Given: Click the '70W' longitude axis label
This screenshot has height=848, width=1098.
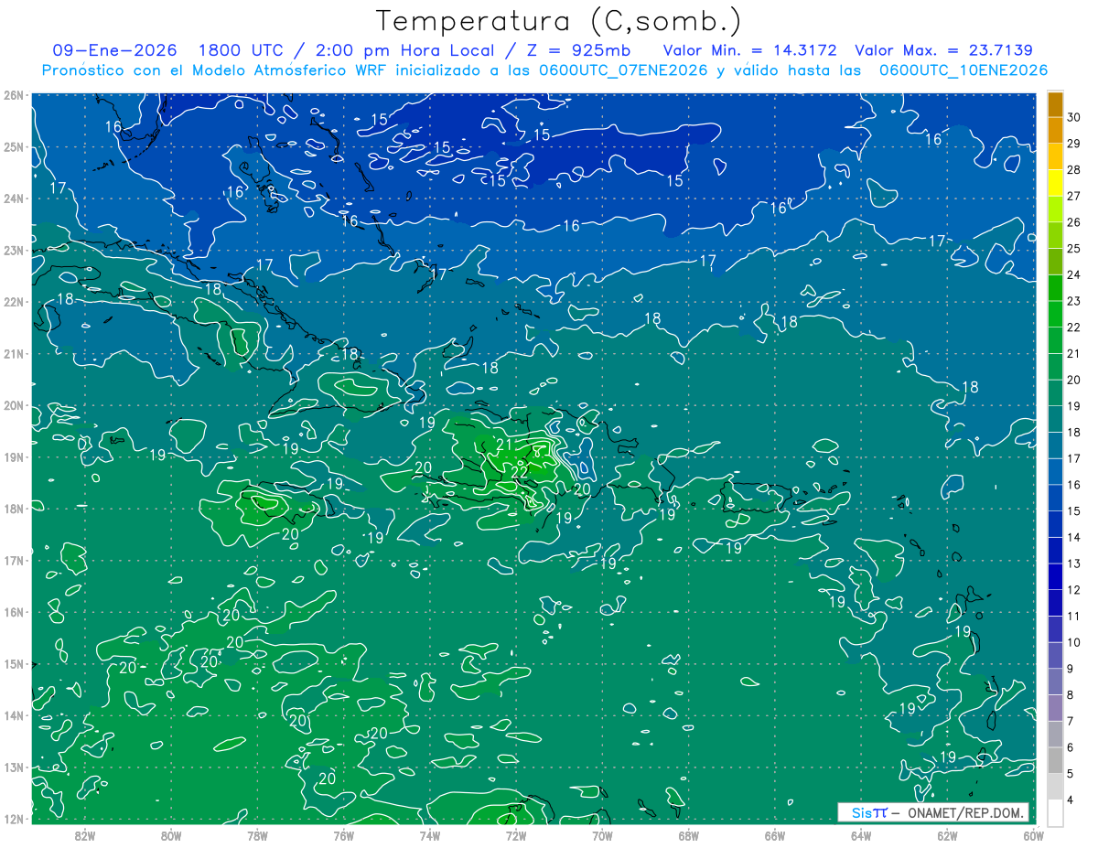Looking at the screenshot, I should [x=602, y=835].
